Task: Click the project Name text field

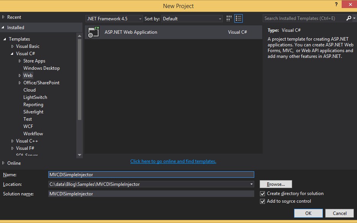Action: [151, 175]
